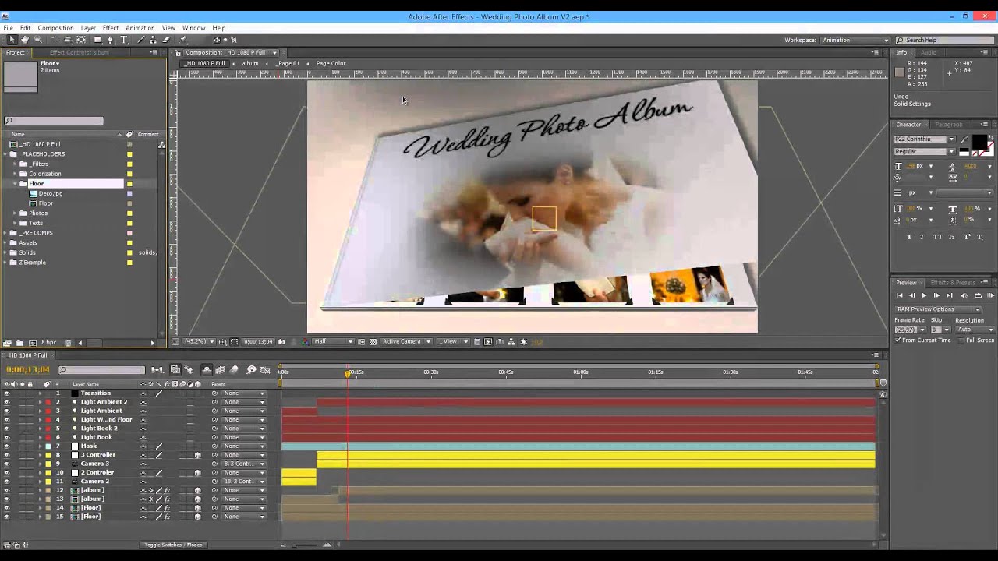998x561 pixels.
Task: Enable the Full Screen checkbox
Action: [961, 340]
